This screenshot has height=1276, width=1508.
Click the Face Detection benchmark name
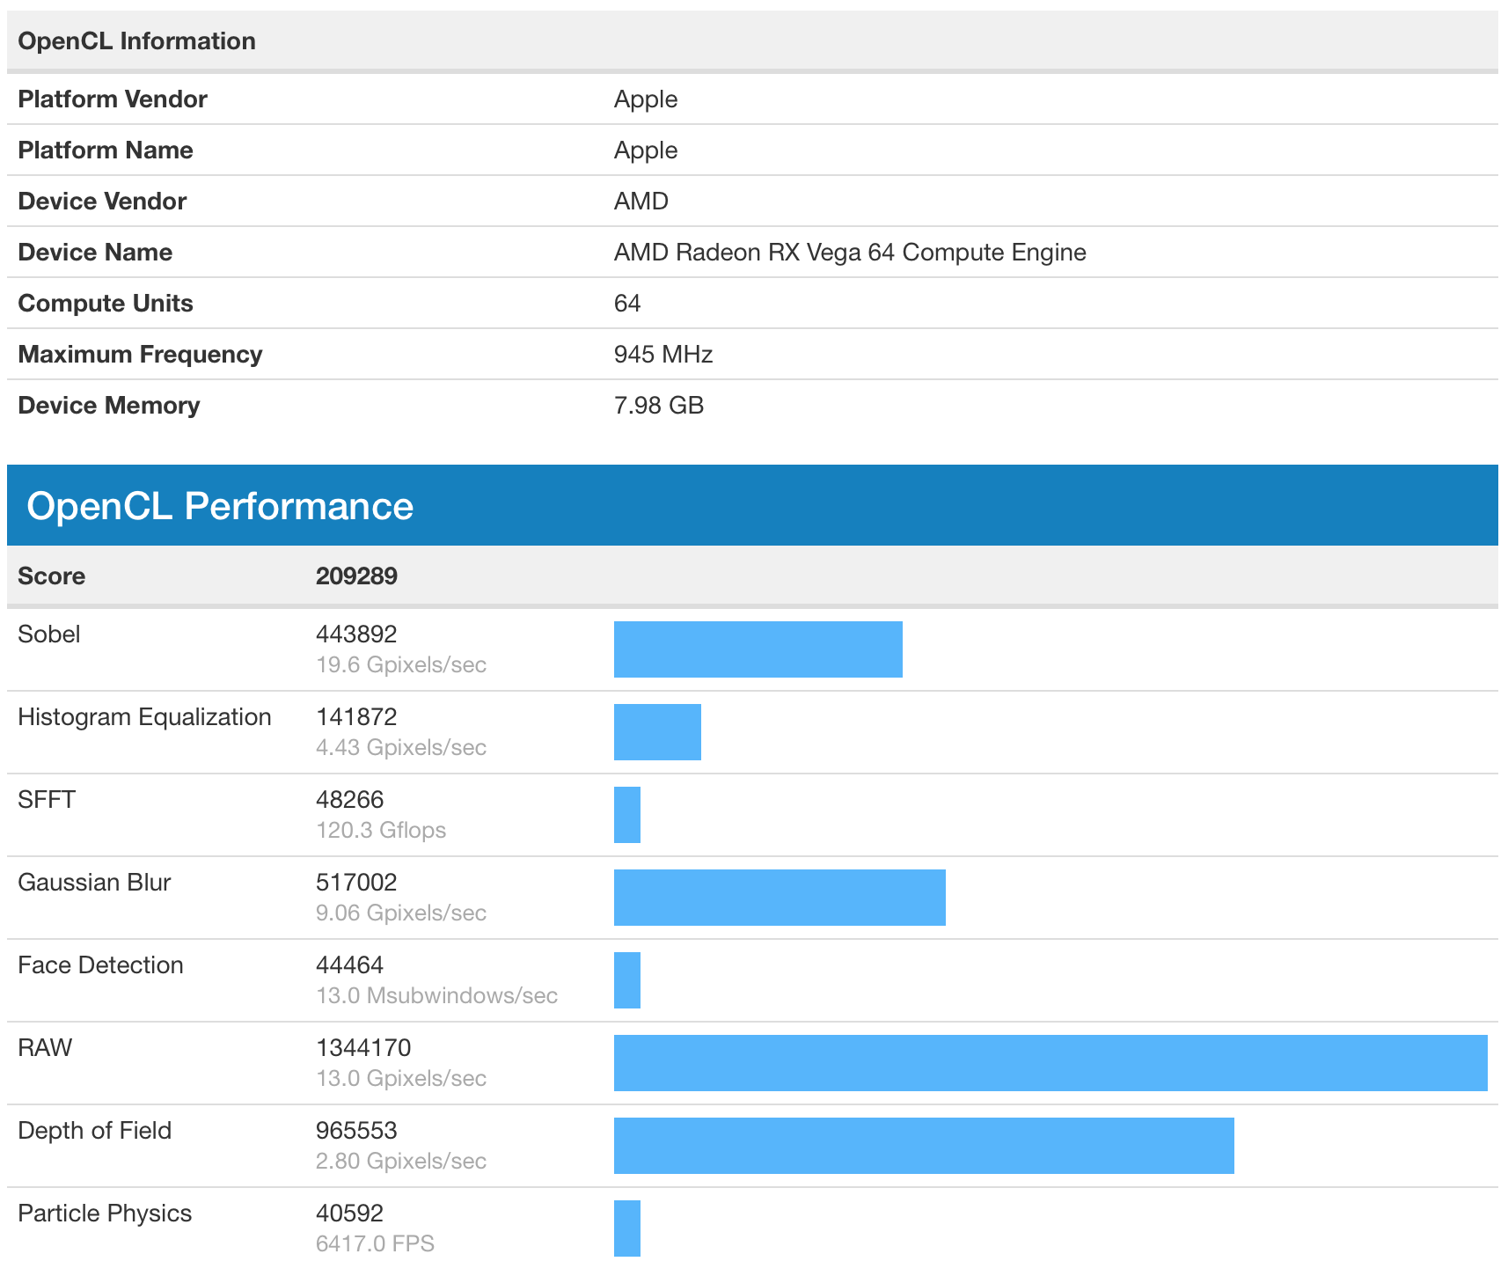(100, 965)
